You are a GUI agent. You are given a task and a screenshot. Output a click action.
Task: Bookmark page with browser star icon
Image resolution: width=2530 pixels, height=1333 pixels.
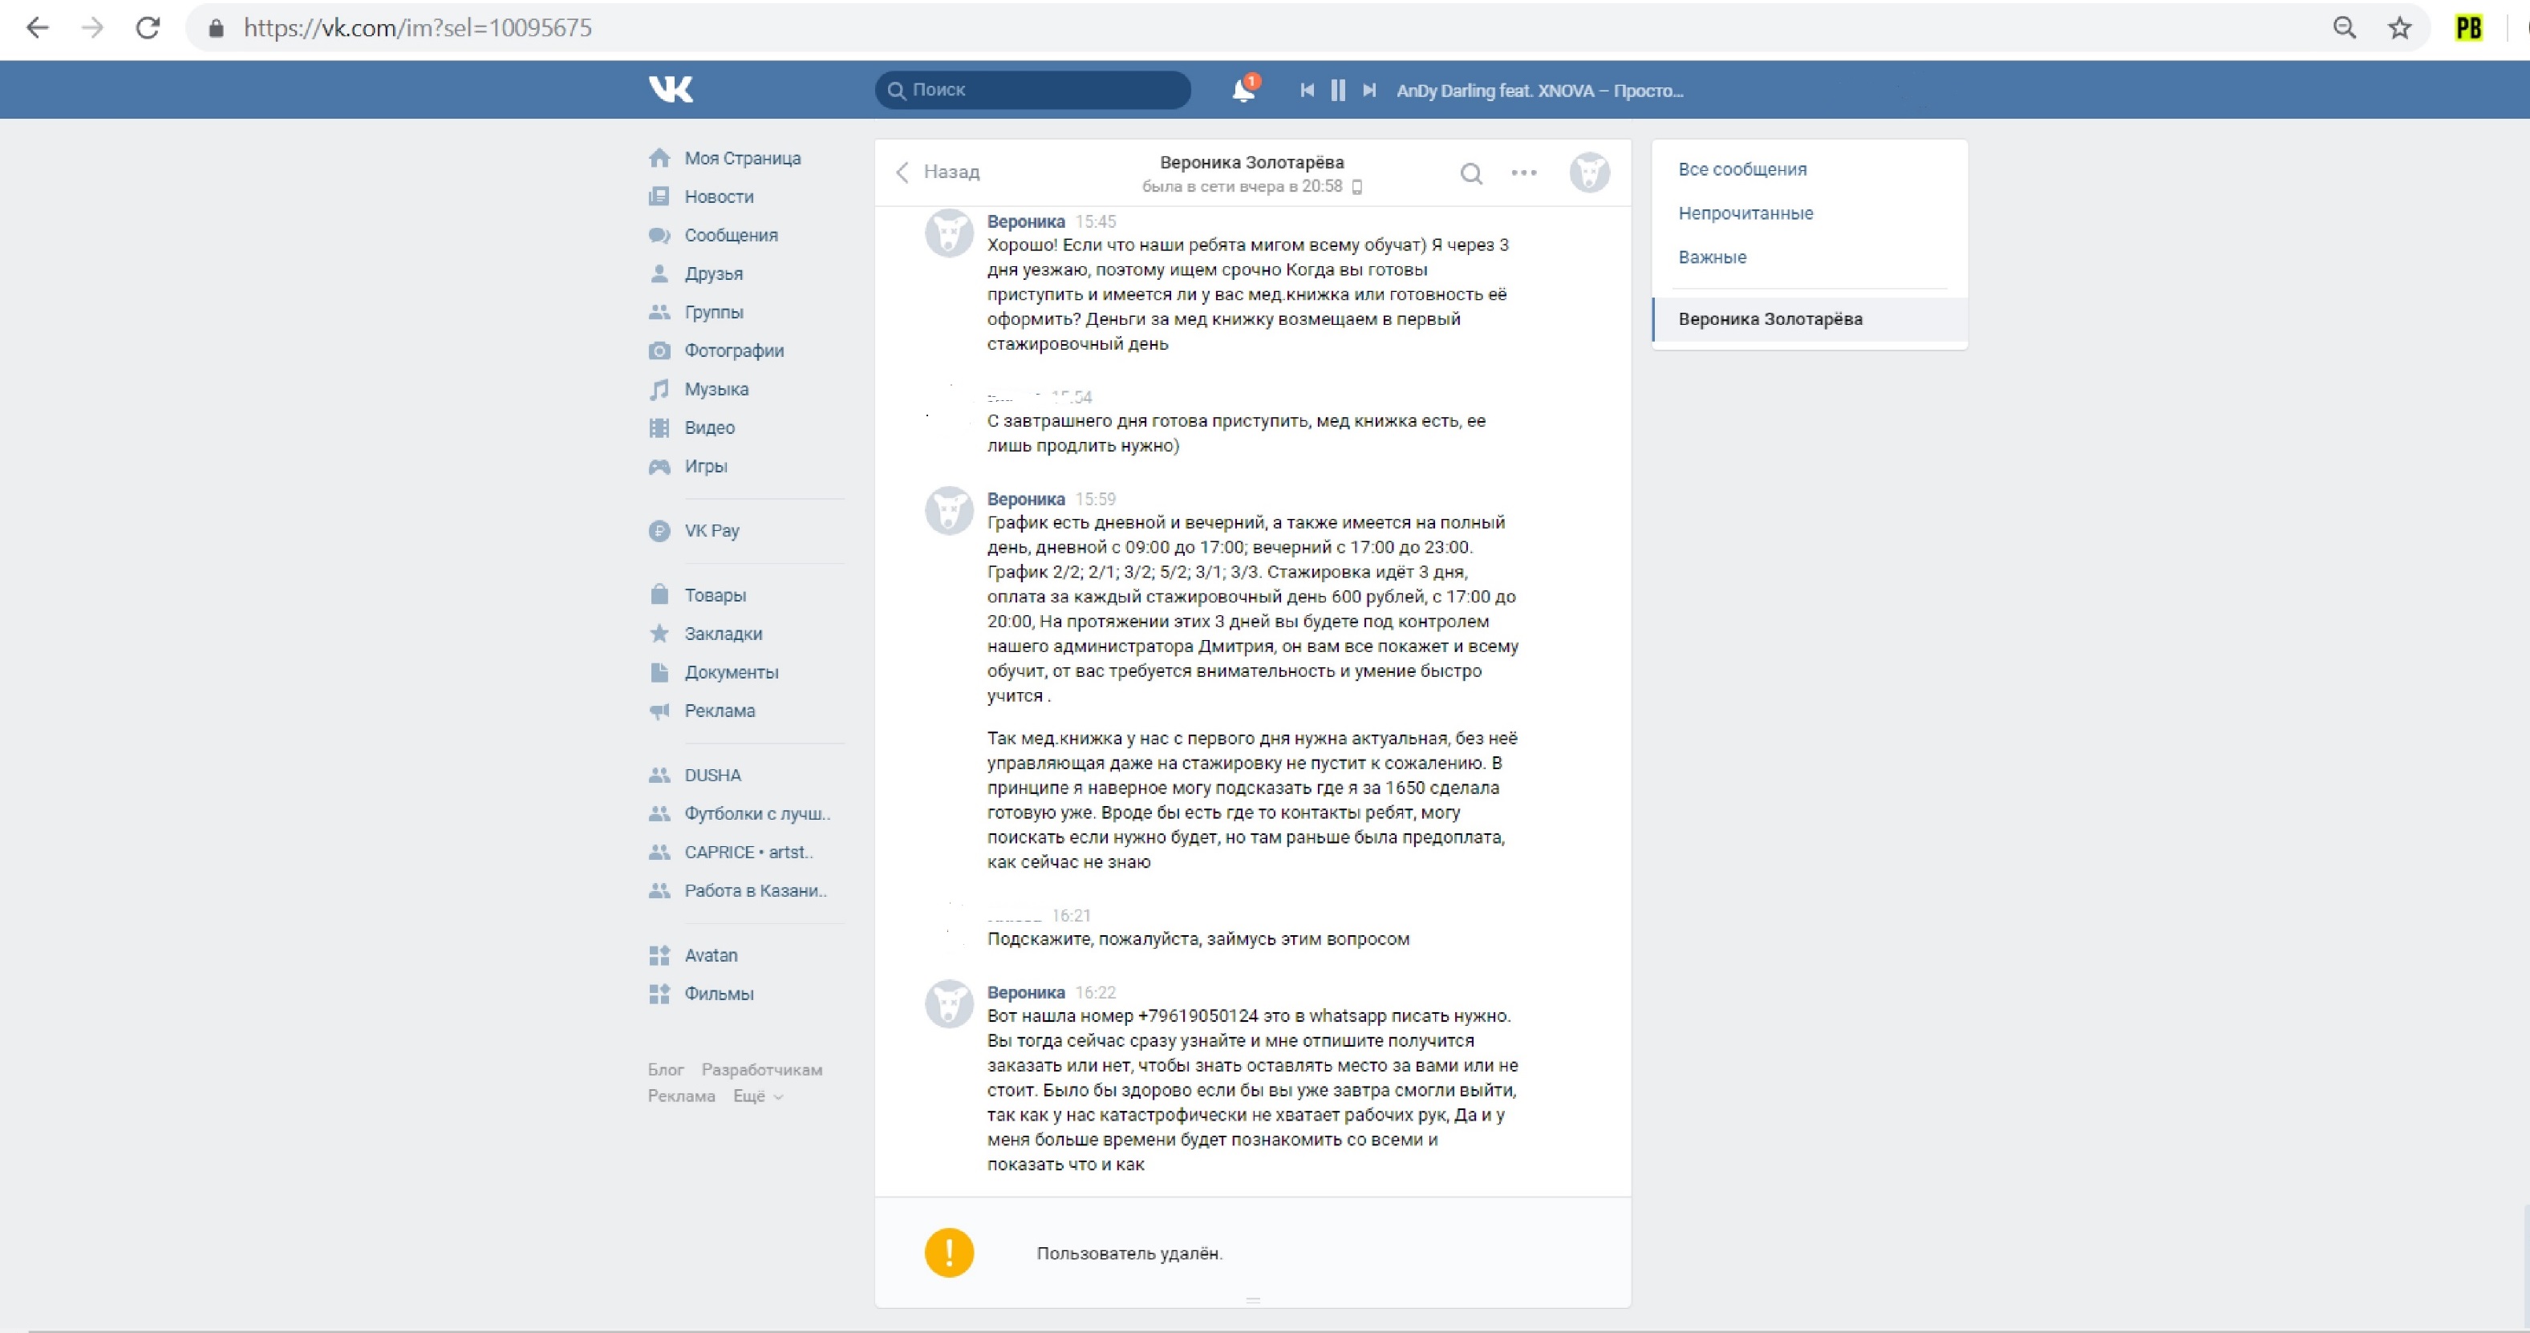coord(2398,27)
